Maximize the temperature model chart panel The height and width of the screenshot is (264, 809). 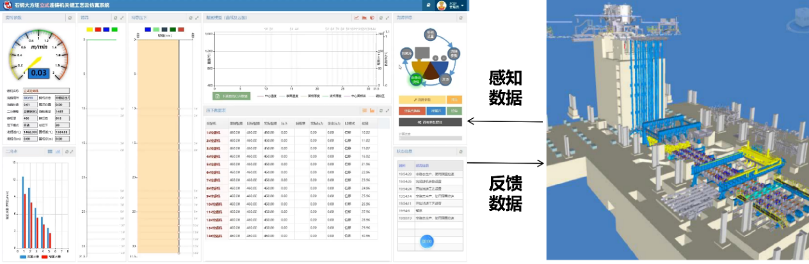(x=387, y=18)
